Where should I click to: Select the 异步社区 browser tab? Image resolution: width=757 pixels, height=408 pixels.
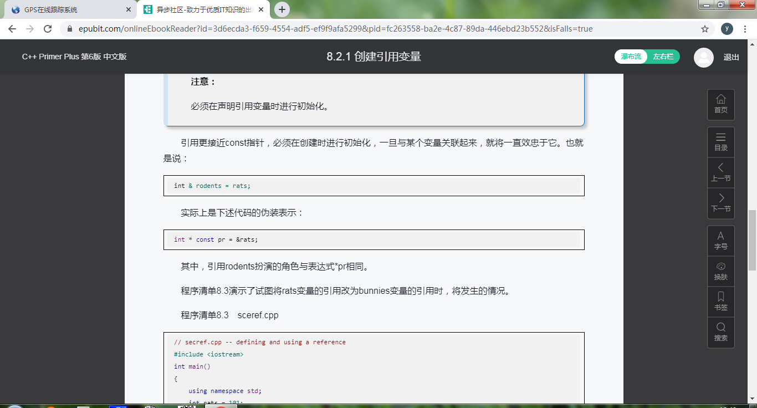click(x=200, y=9)
